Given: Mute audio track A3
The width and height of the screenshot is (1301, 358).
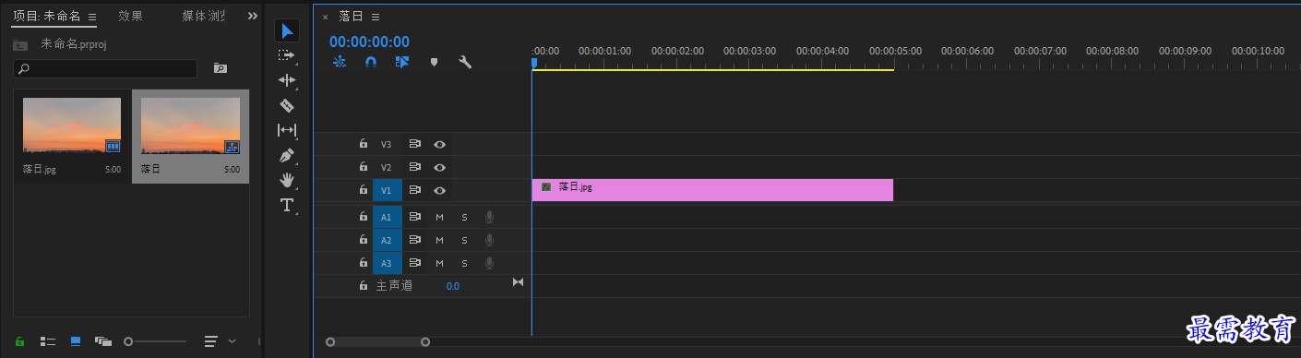Looking at the screenshot, I should coord(440,263).
